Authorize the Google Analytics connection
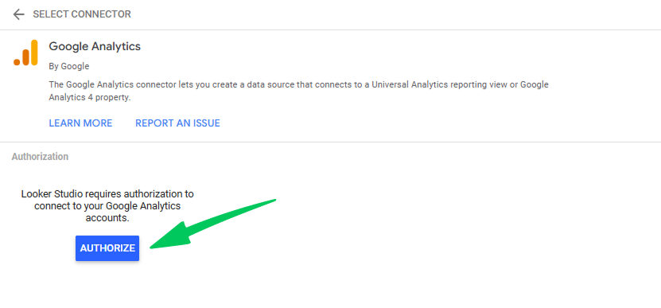 107,248
